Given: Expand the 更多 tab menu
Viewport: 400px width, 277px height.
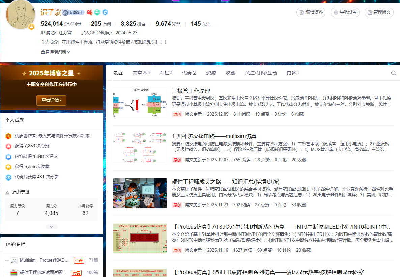Looking at the screenshot, I should pyautogui.click(x=293, y=73).
